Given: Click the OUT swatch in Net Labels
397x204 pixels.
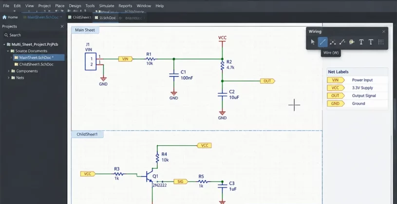Looking at the screenshot, I should (336, 96).
